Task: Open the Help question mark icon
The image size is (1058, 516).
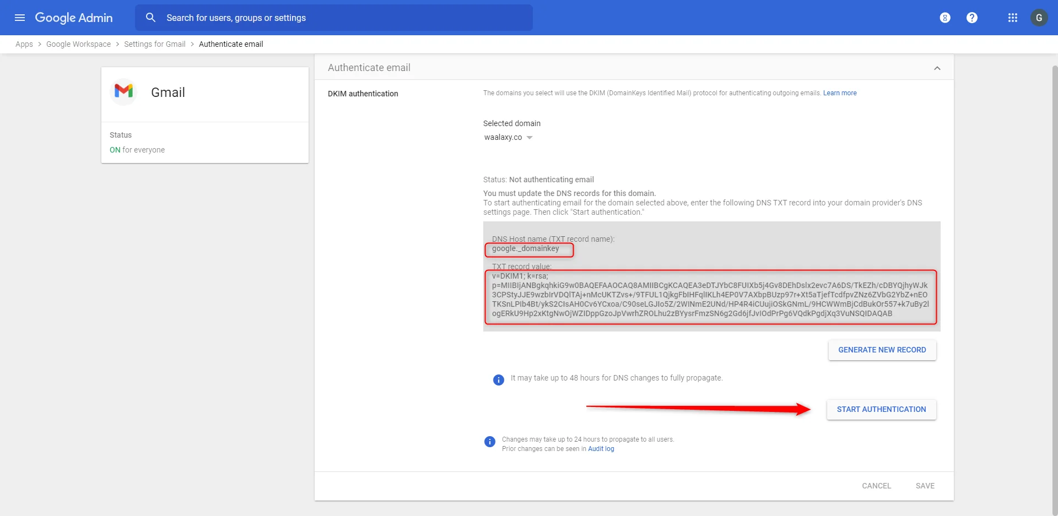Action: tap(972, 18)
